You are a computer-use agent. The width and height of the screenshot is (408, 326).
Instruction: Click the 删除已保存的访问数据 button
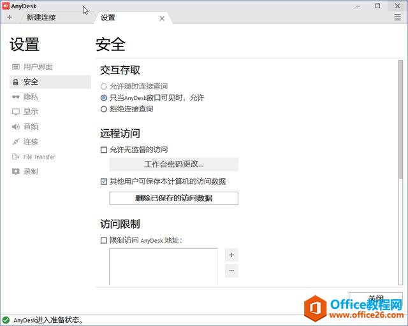[x=173, y=198]
